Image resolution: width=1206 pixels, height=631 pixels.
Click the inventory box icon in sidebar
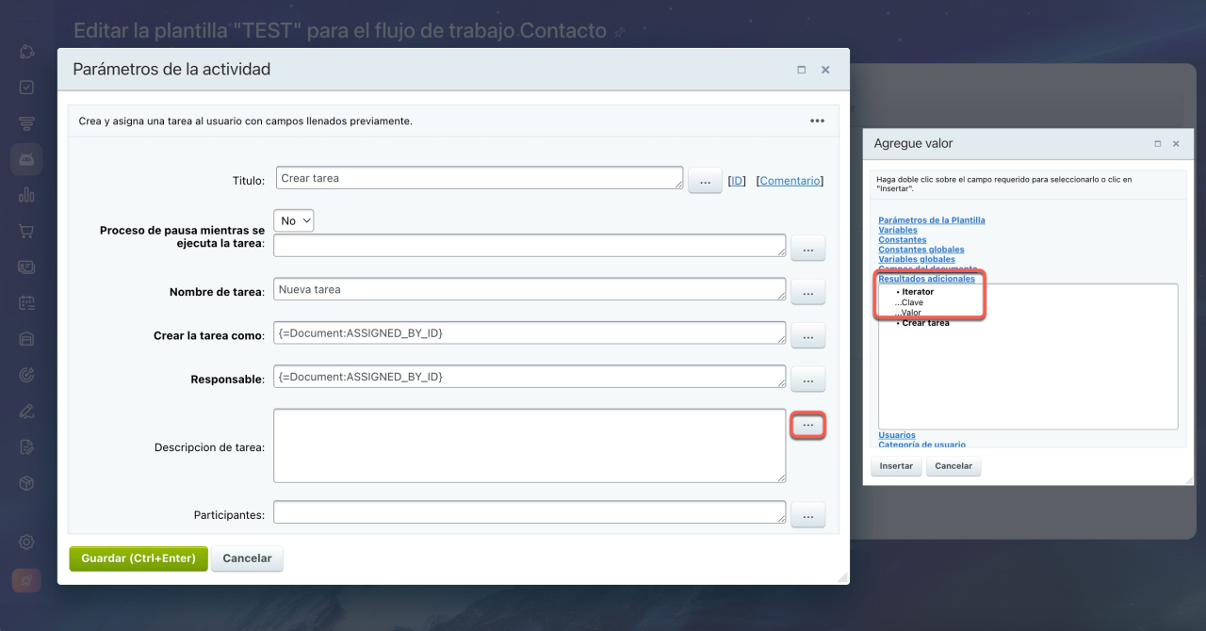pos(26,483)
